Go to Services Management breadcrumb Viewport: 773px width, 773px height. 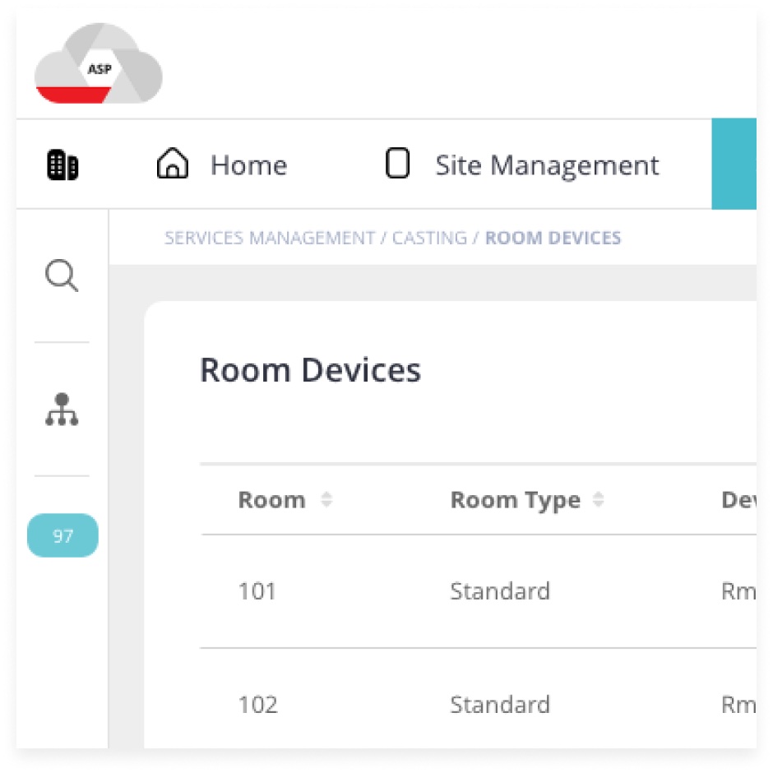pos(270,238)
